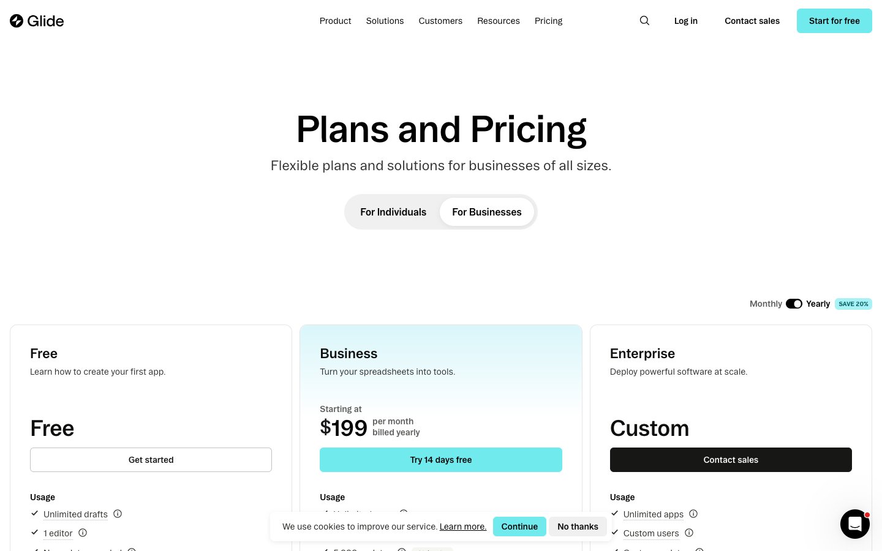The height and width of the screenshot is (551, 882).
Task: Open the chat support bubble
Action: (855, 524)
